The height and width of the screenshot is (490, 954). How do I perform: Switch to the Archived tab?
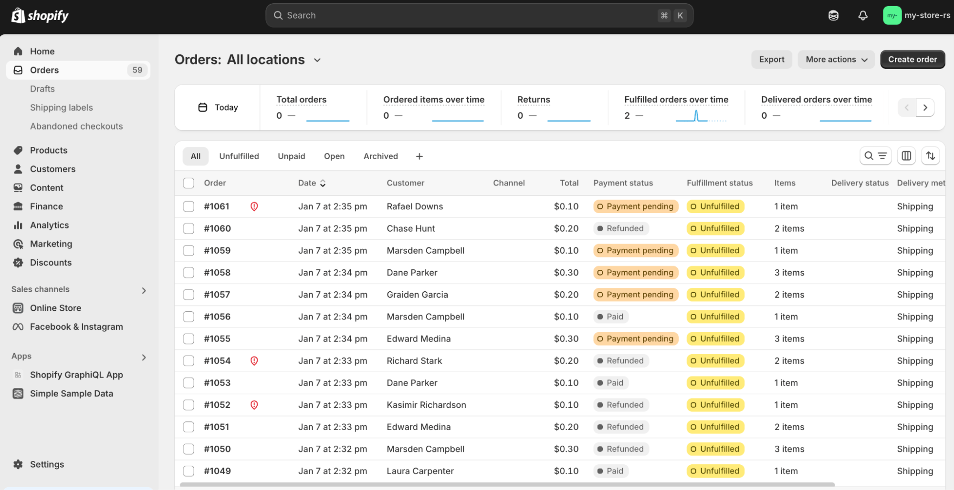point(381,156)
